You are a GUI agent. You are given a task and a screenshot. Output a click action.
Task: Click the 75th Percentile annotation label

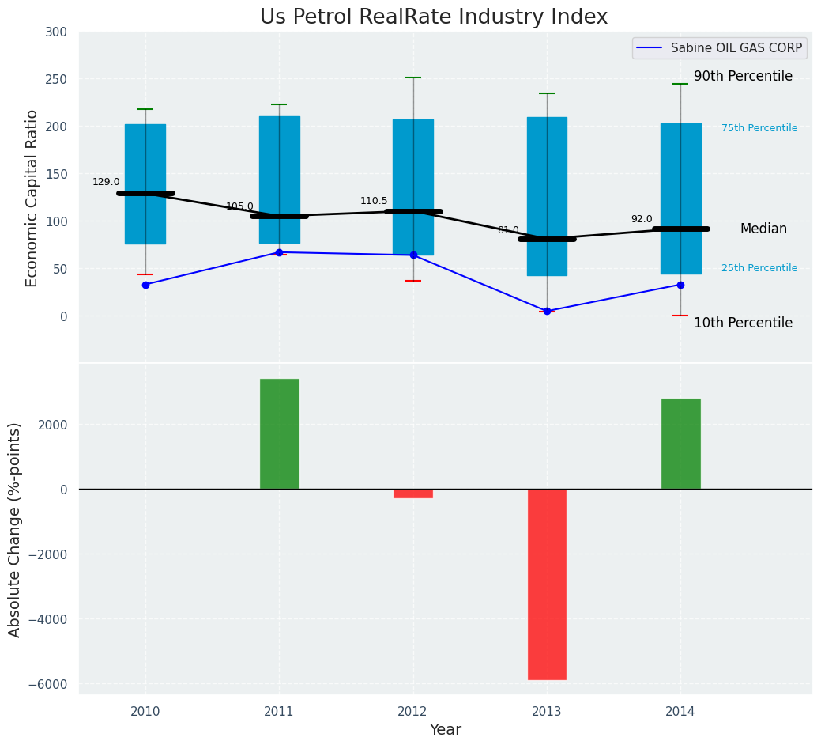[x=759, y=128]
